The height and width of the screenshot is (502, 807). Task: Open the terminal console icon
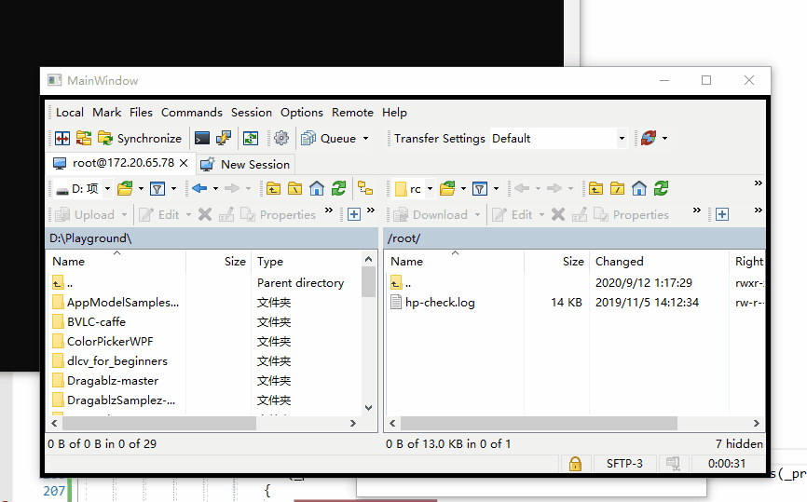click(201, 139)
